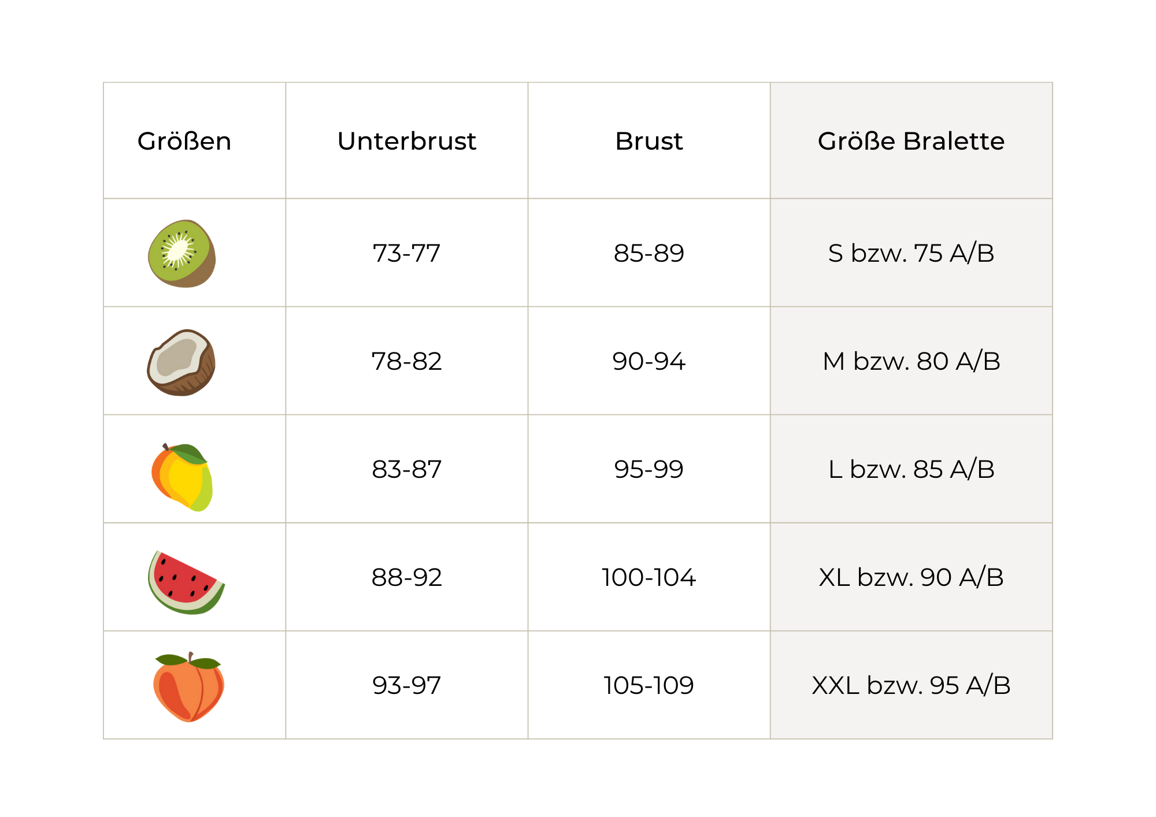
Task: Click the XXL bzw. 95 A/B size
Action: 911,685
